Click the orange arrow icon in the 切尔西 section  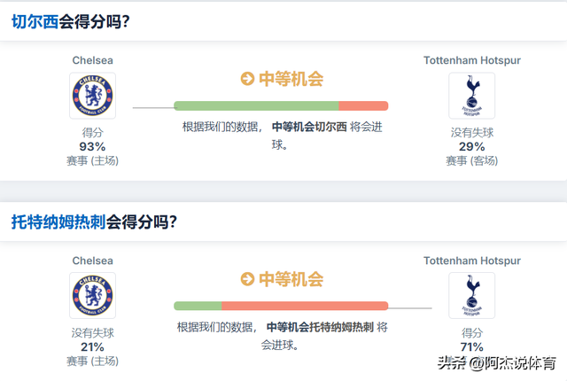point(247,79)
